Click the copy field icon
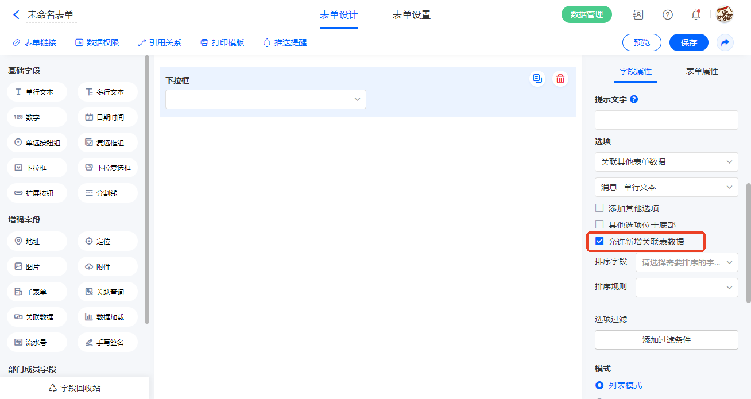The width and height of the screenshot is (751, 399). 537,79
